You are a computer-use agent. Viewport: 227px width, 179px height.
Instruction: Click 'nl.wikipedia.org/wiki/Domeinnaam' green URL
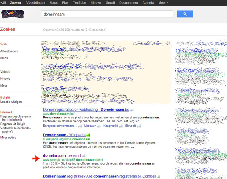click(66, 139)
